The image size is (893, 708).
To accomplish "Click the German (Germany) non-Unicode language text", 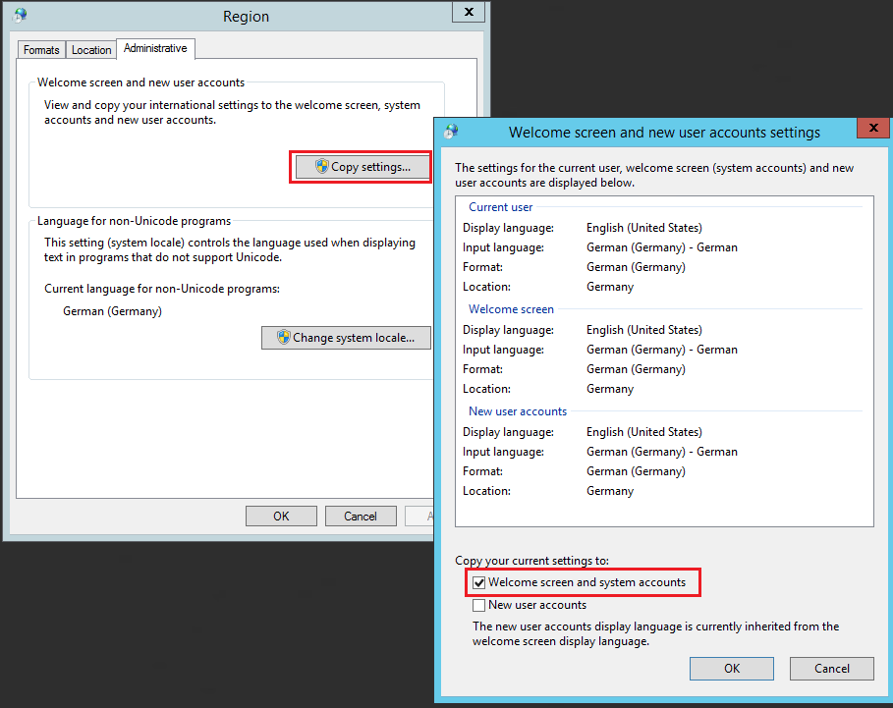I will pos(112,311).
